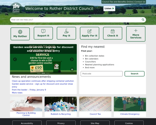Open the Accessibility footer button
The image size is (156, 125).
click(x=27, y=123)
